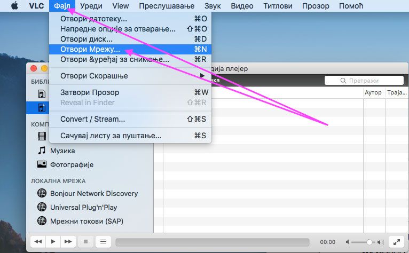The image size is (409, 253).
Task: Adjust the volume slider knob
Action: click(x=369, y=242)
